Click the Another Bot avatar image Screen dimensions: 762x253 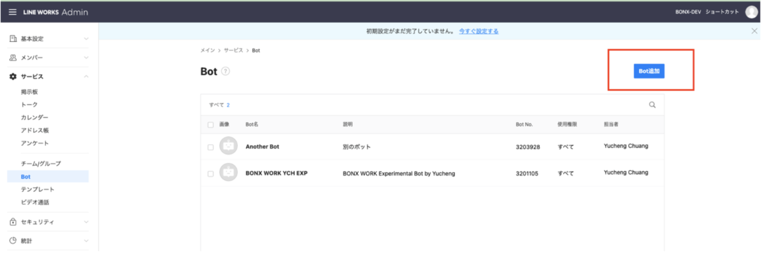(x=228, y=146)
